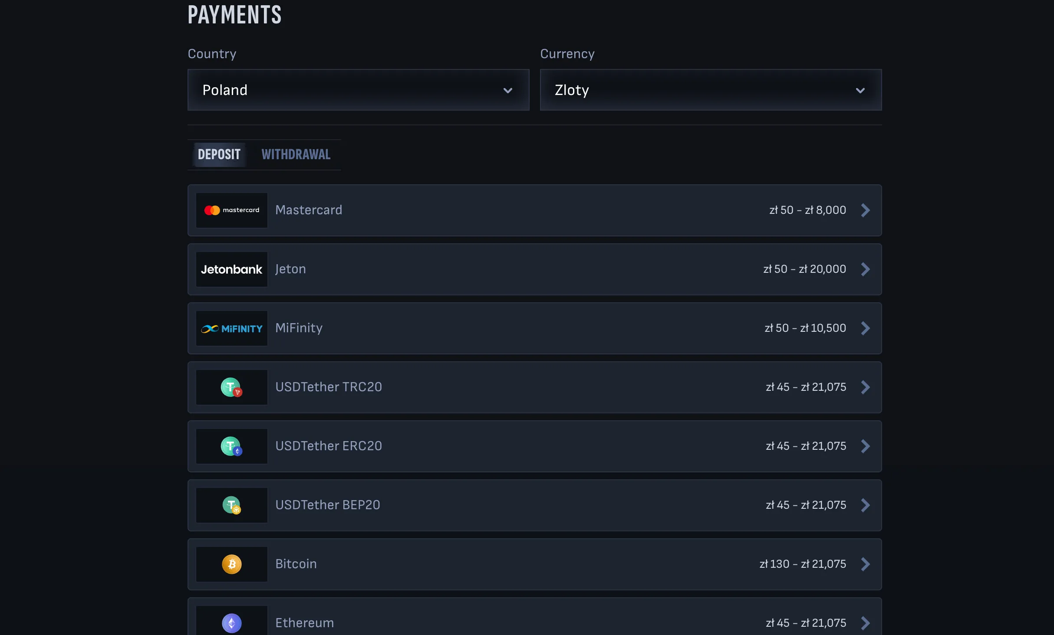Click the Country field label
The width and height of the screenshot is (1054, 635).
pos(212,54)
